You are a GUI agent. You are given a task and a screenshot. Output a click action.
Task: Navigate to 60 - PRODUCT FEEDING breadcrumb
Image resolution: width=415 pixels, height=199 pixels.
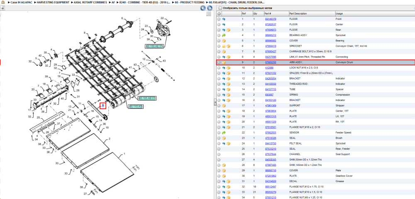(190, 2)
